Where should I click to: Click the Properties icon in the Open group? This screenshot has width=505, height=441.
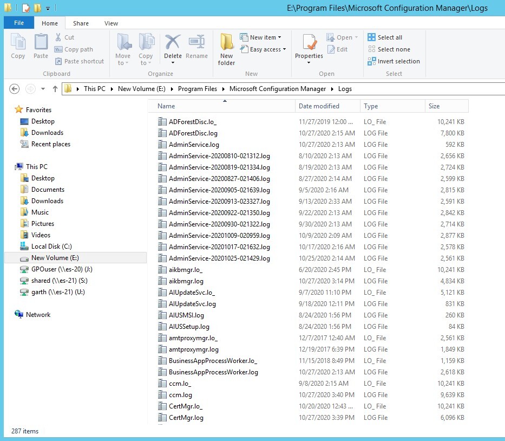pyautogui.click(x=309, y=46)
